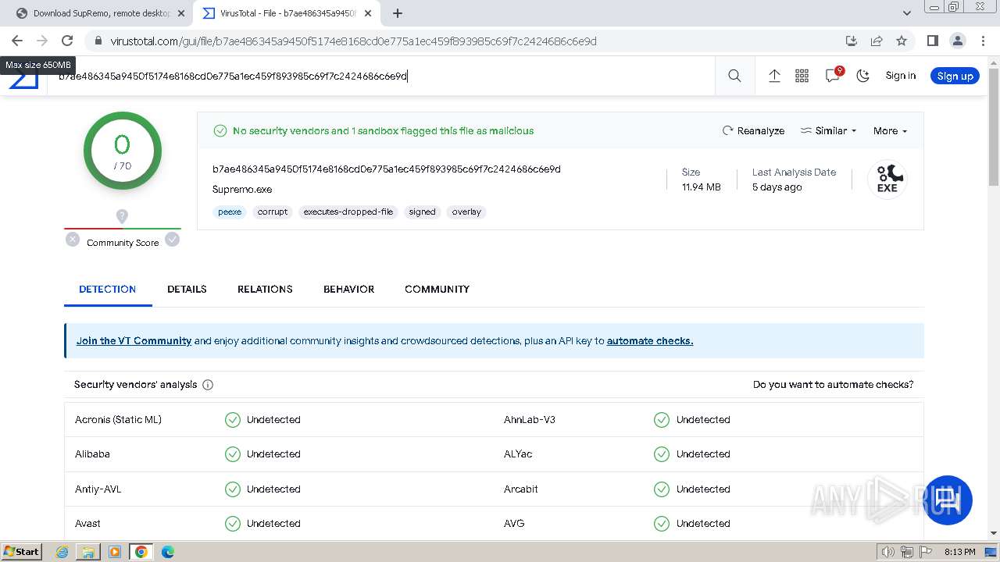Click the Arcabit vendor name

521,489
